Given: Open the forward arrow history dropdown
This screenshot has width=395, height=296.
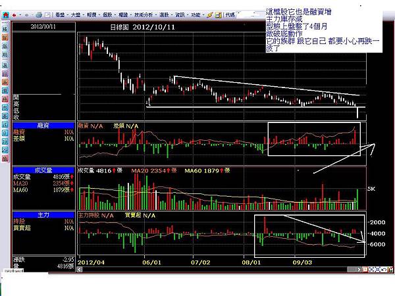Looking at the screenshot, I should (x=32, y=15).
